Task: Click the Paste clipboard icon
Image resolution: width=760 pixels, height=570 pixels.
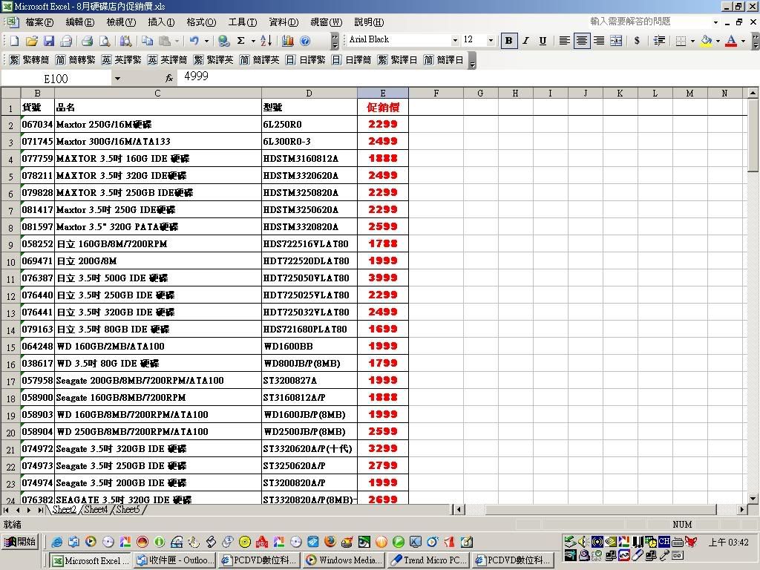Action: coord(165,41)
